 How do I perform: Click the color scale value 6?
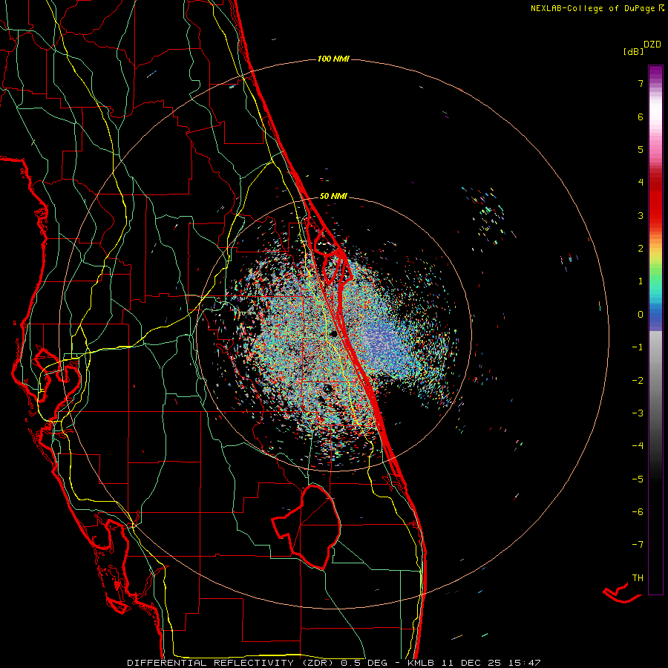pos(641,117)
